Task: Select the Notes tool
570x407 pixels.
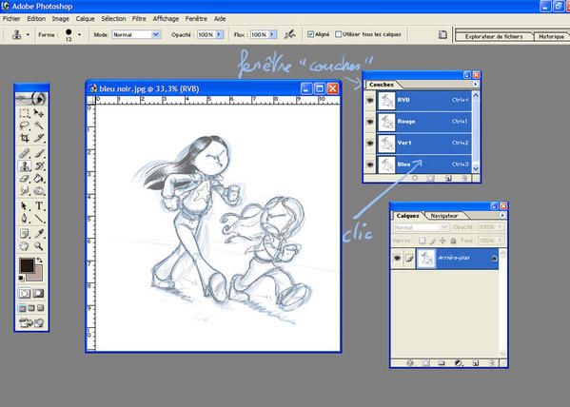Action: pos(24,234)
